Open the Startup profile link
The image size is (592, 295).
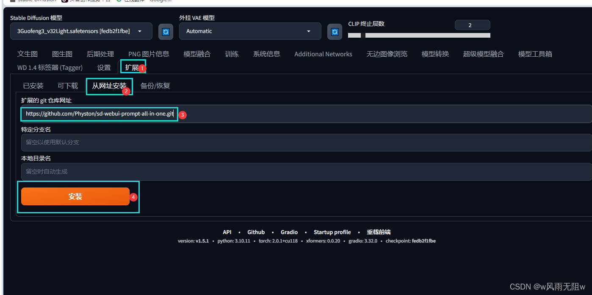(x=332, y=232)
